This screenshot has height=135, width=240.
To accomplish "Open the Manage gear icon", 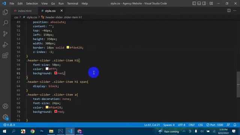I will click(x=5, y=117).
